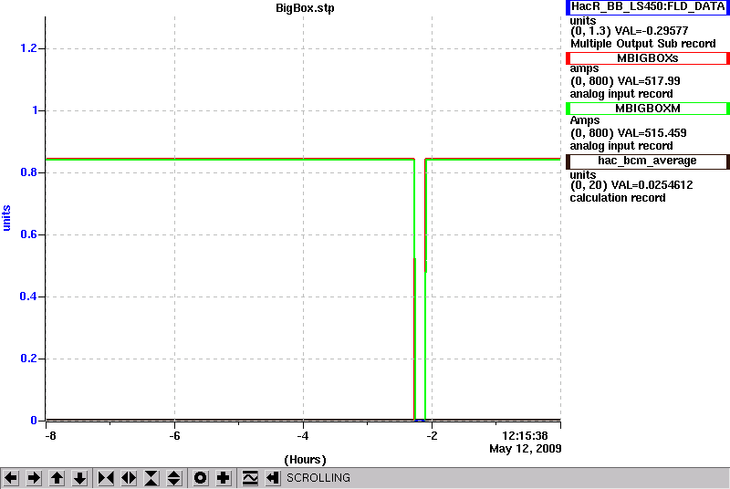The image size is (730, 489).
Task: Click the 0.2 y-axis tick label
Action: click(28, 359)
